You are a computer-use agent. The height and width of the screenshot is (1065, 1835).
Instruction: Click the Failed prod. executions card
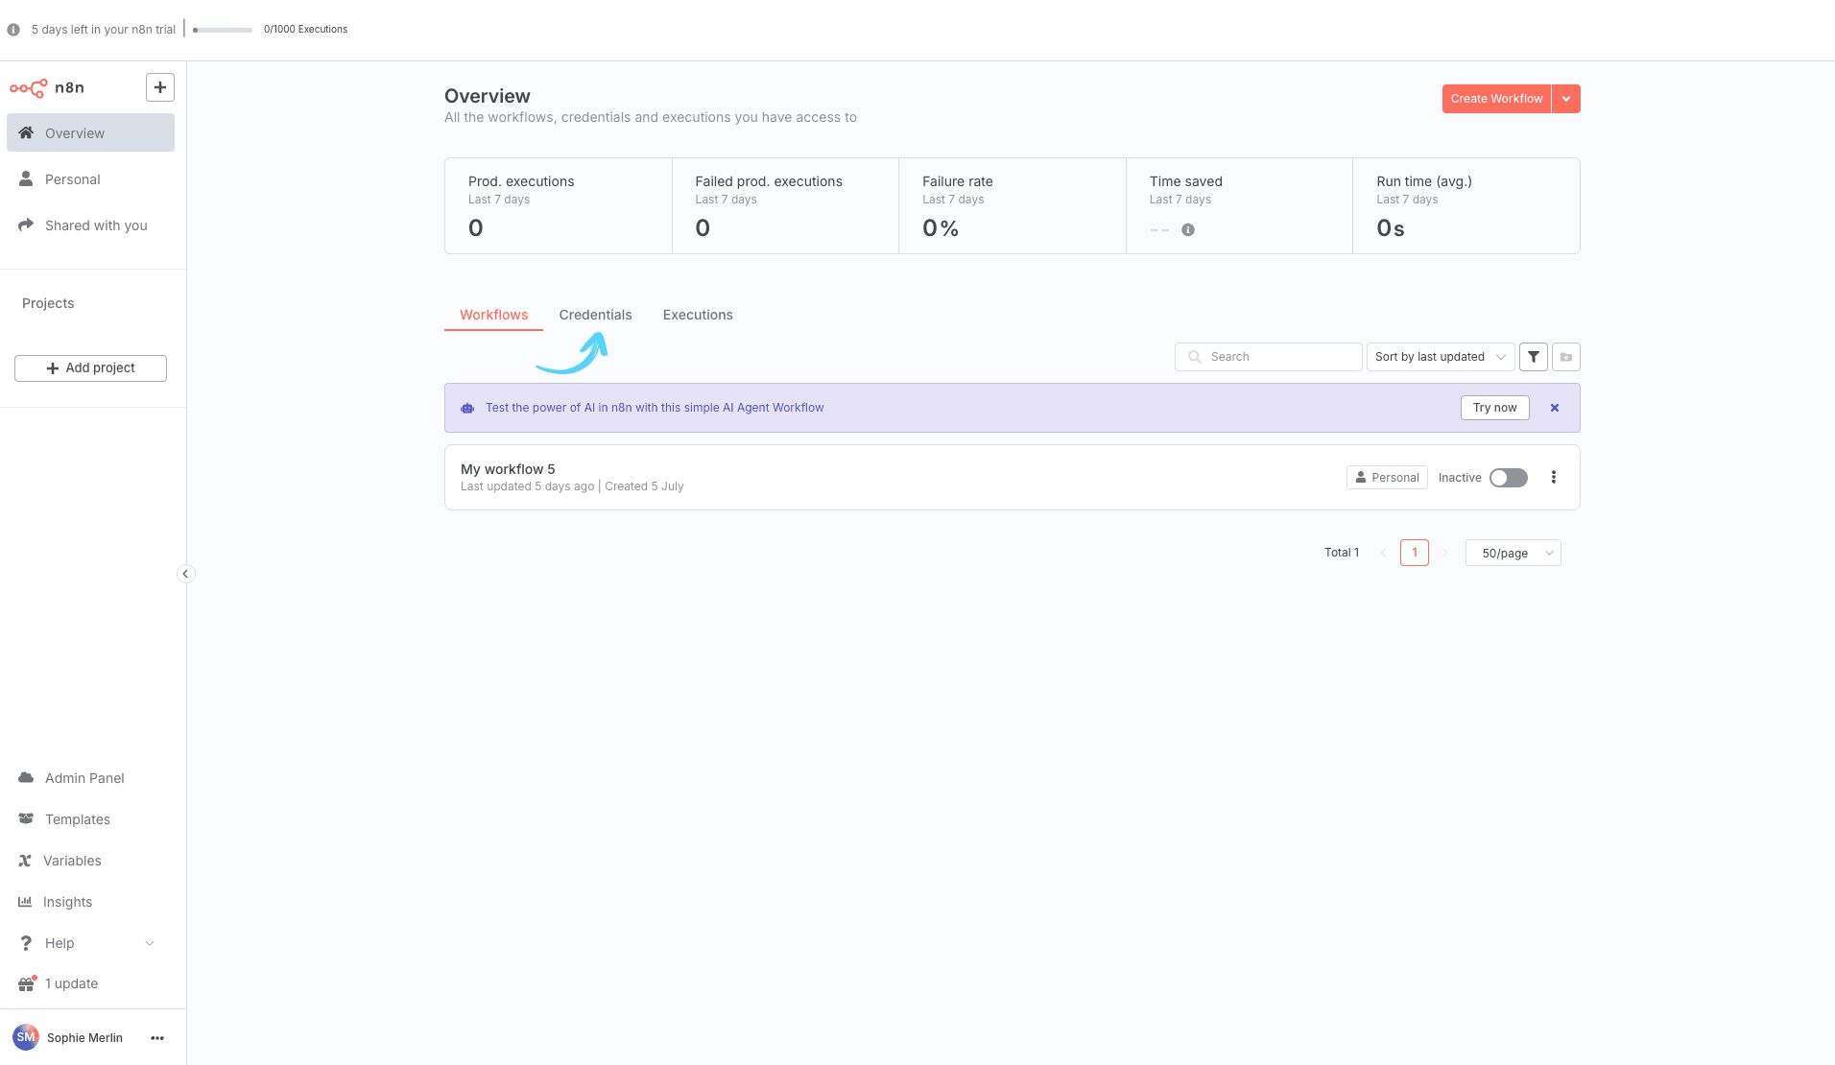pyautogui.click(x=785, y=206)
